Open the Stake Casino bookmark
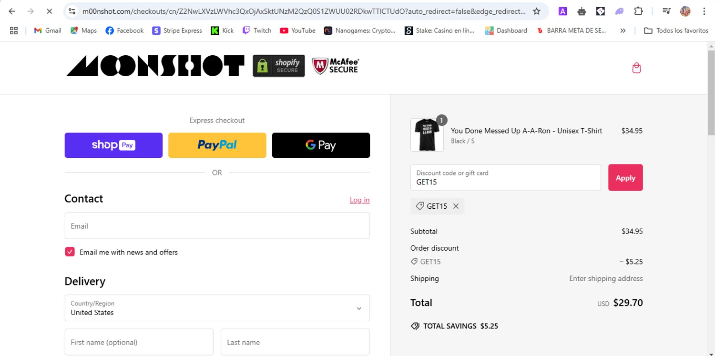 439,31
